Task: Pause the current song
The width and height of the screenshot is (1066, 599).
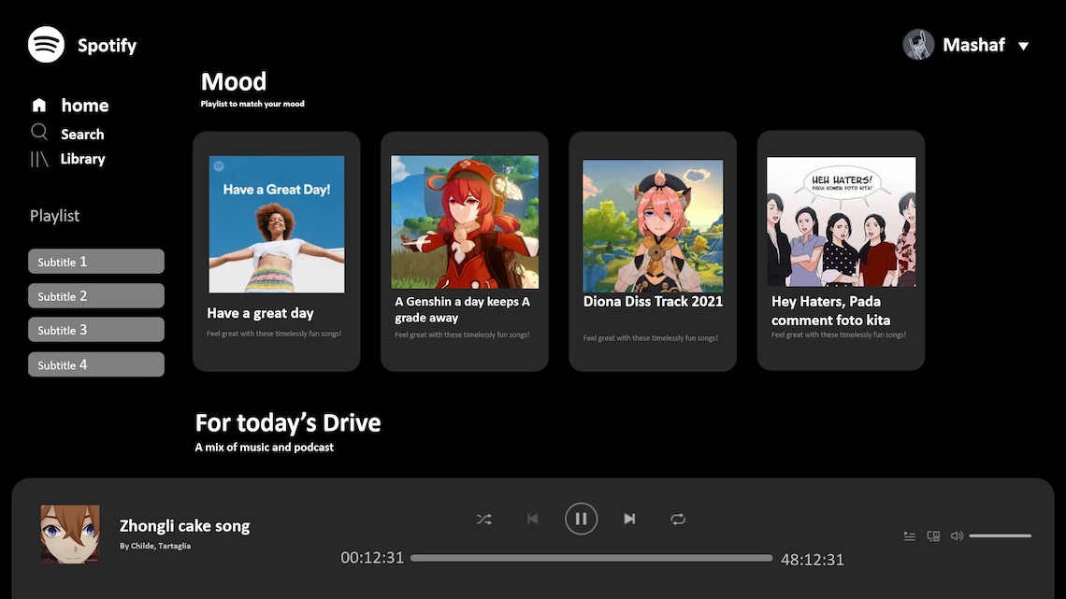Action: point(582,519)
